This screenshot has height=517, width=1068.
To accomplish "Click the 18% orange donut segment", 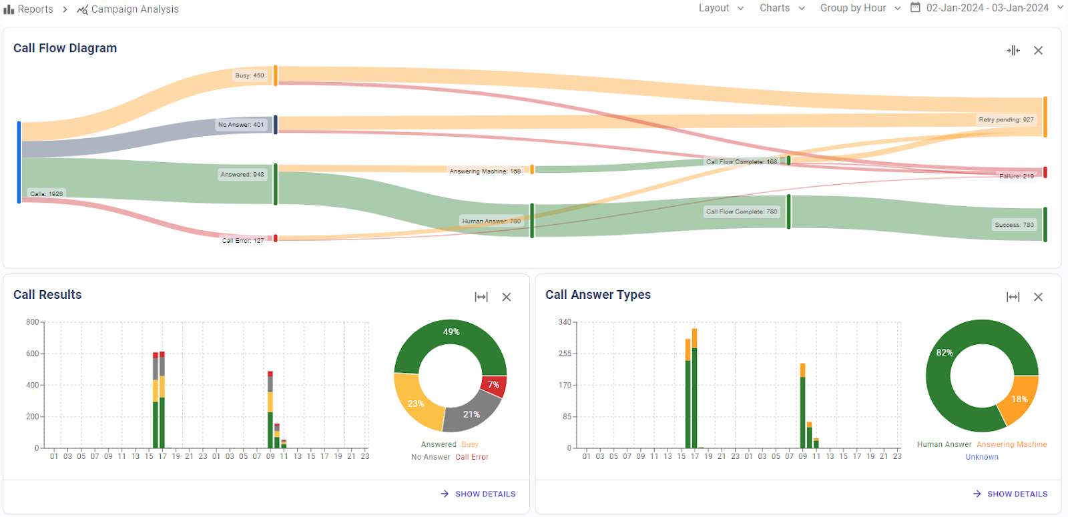I will point(1019,399).
